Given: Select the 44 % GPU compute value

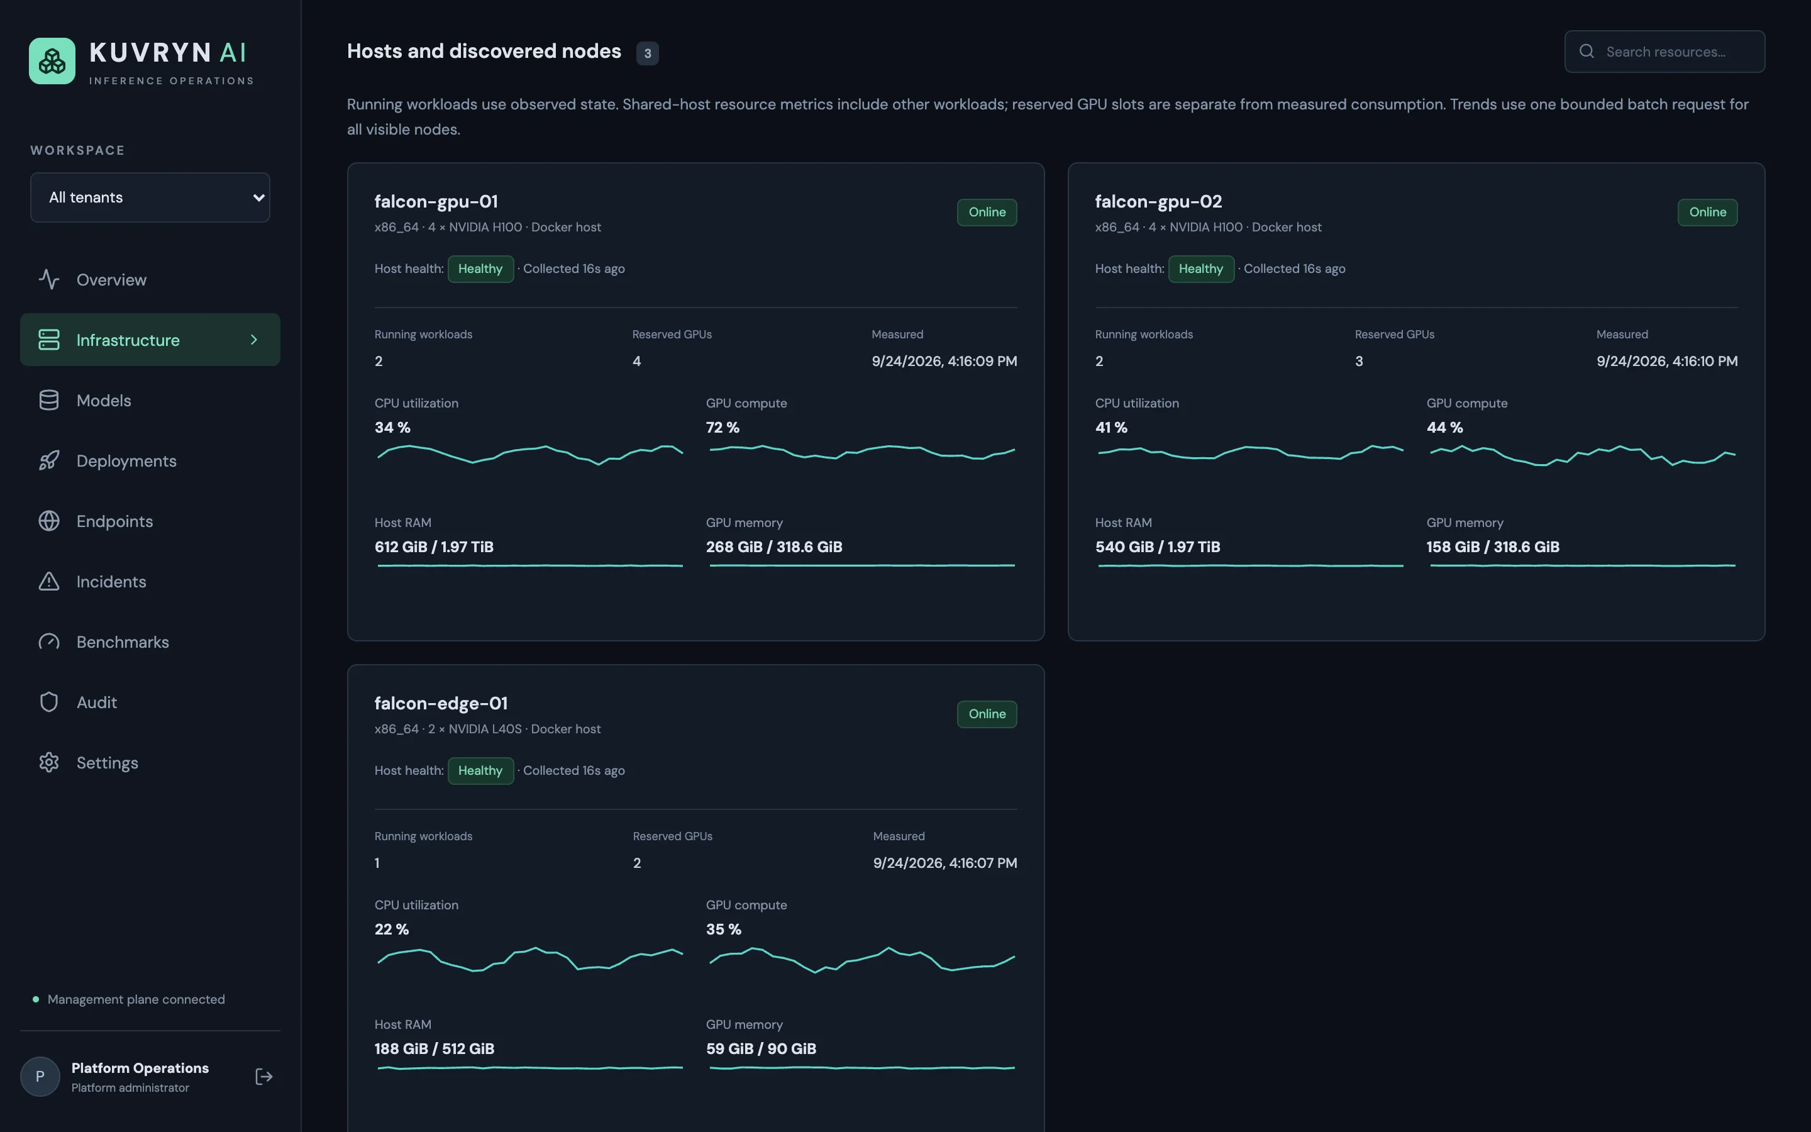Looking at the screenshot, I should pos(1444,428).
